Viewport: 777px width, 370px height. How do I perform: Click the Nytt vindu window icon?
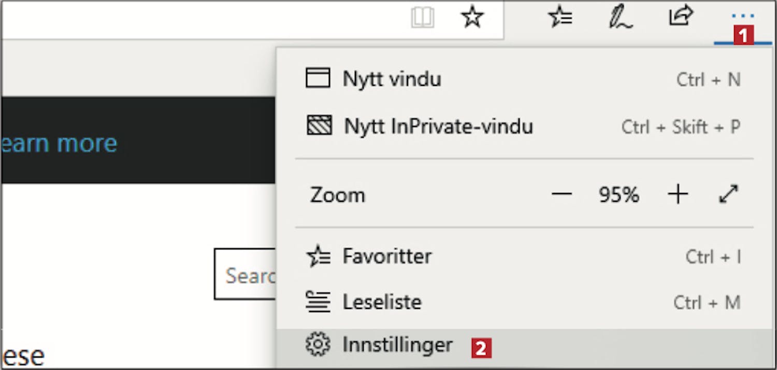point(318,79)
